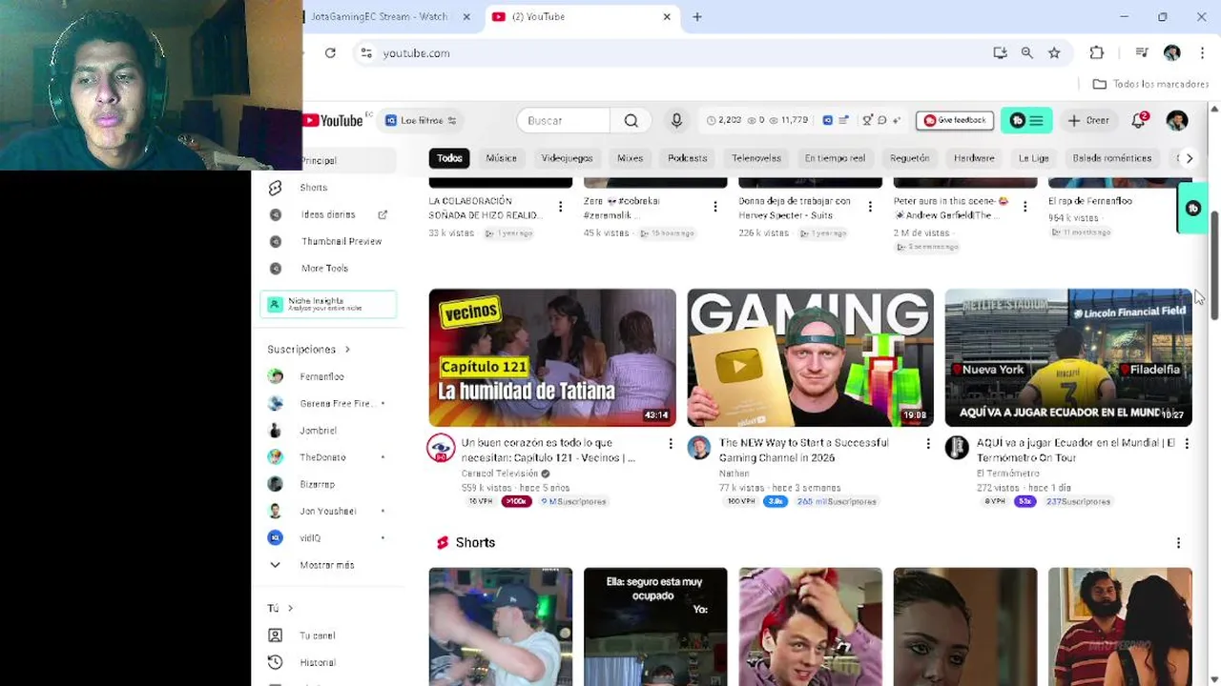Open options for Caracol Televisión video
This screenshot has width=1221, height=686.
[670, 444]
